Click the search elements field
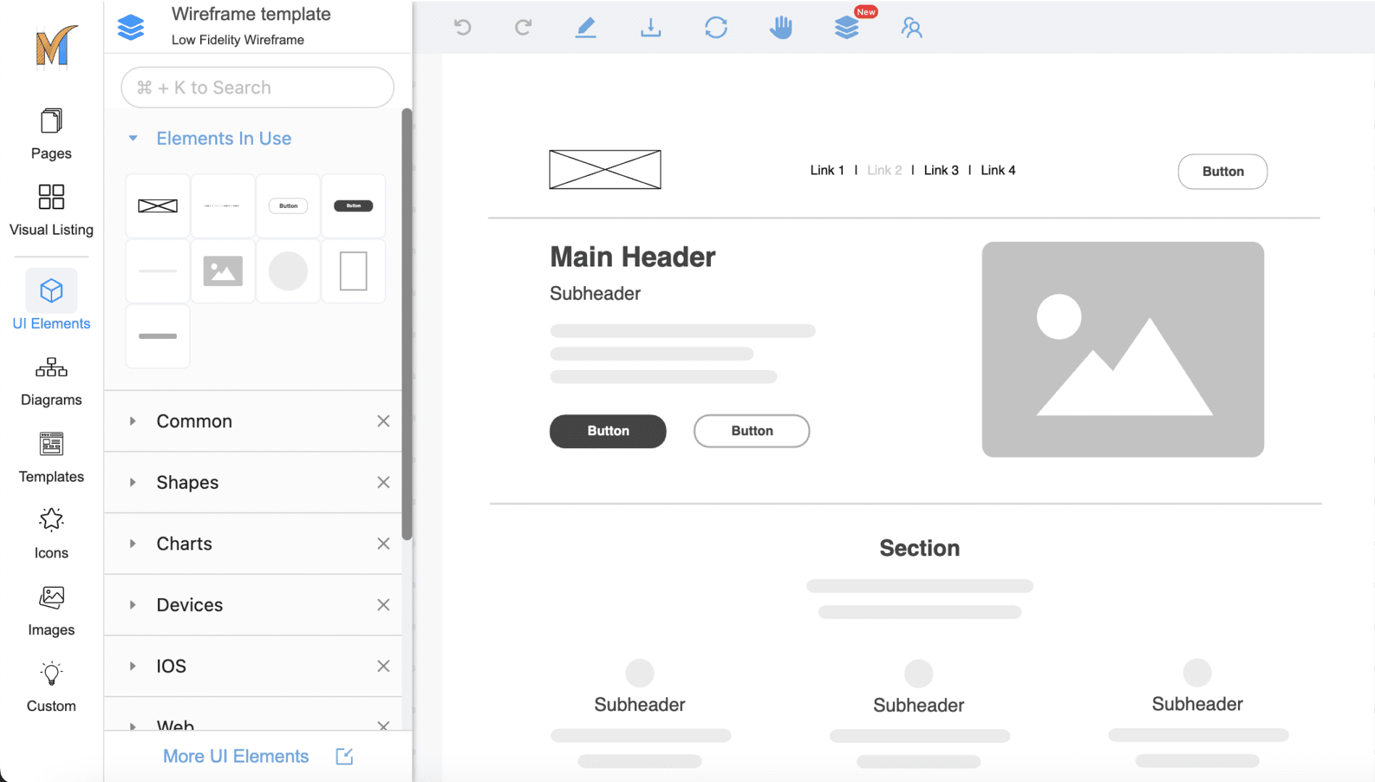This screenshot has width=1375, height=782. pyautogui.click(x=256, y=87)
